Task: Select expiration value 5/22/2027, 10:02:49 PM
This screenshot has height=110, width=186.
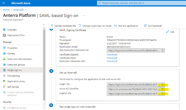Action: point(119,43)
